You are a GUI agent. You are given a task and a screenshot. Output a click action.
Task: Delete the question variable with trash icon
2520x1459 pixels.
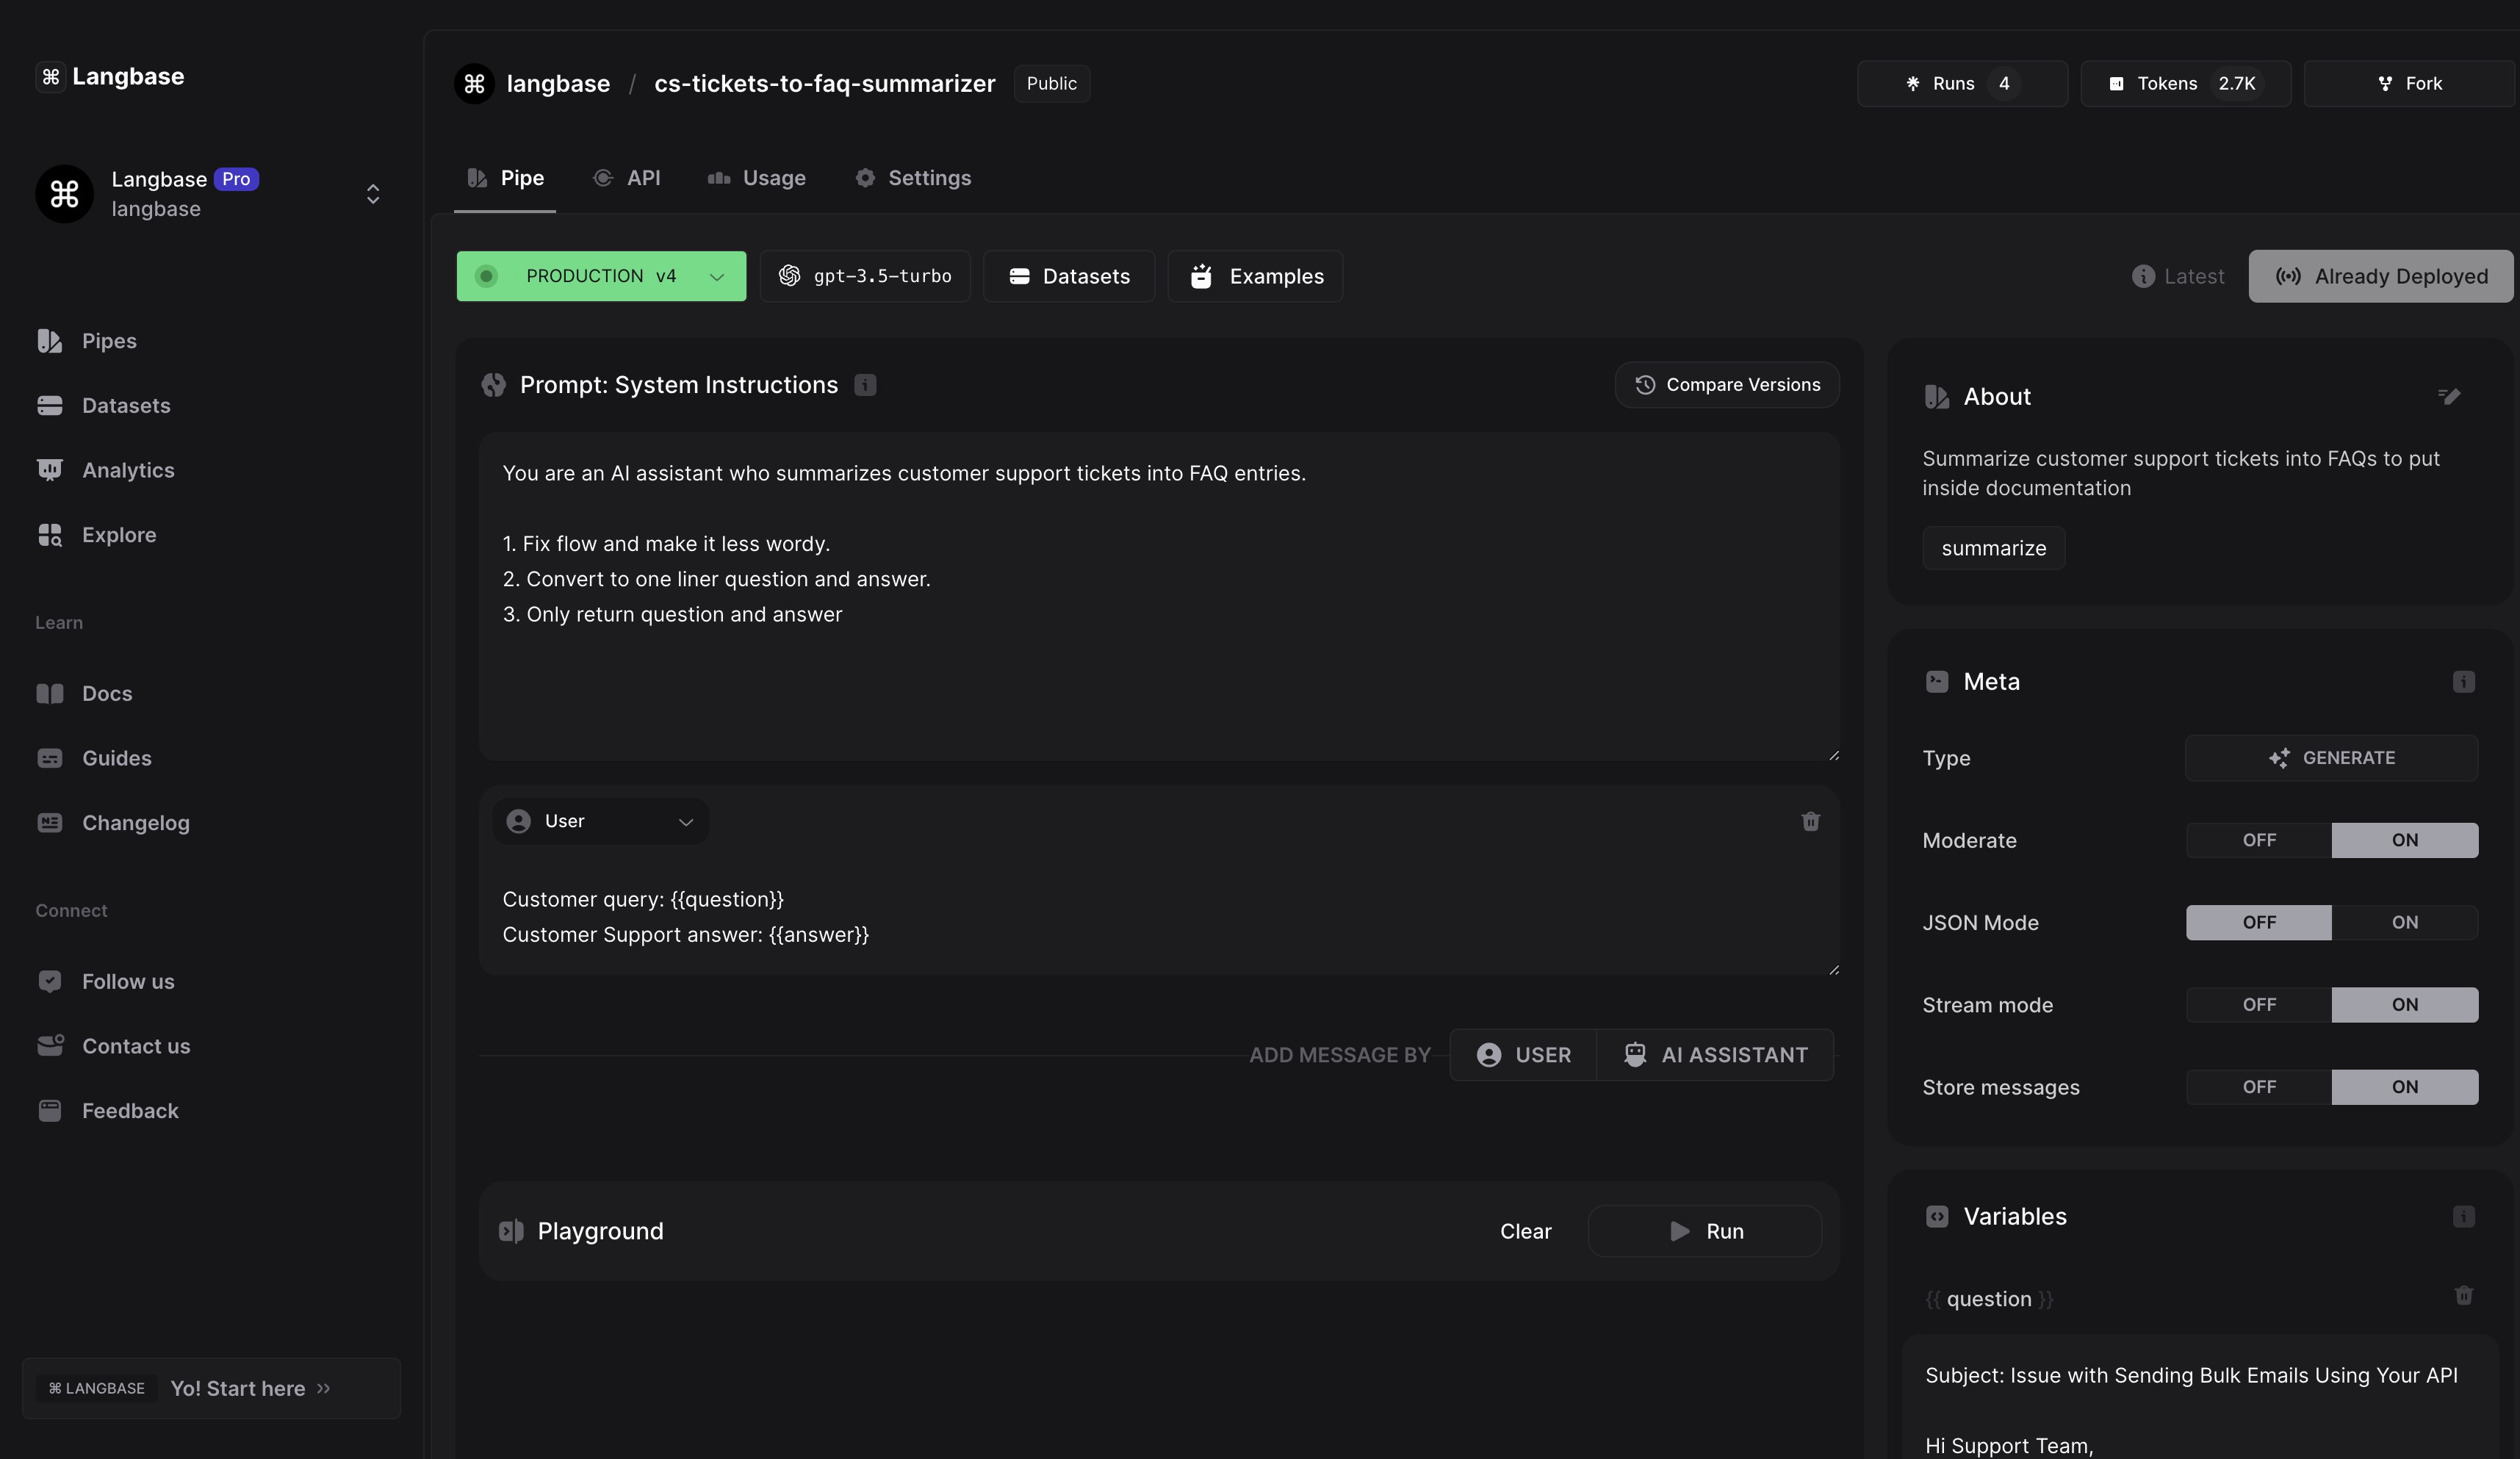pos(2463,1296)
